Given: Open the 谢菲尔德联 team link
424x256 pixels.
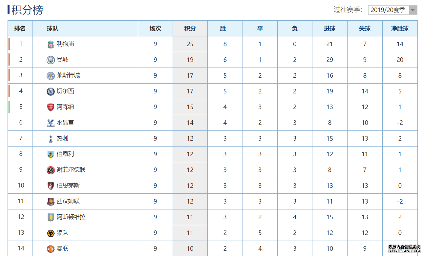Looking at the screenshot, I should point(71,170).
